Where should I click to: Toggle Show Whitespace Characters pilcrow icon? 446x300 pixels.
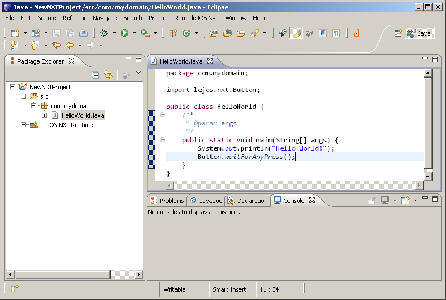click(336, 33)
